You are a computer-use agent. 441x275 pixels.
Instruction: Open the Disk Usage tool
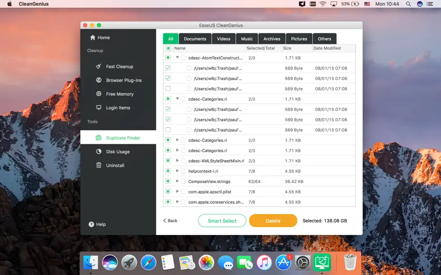tap(113, 151)
